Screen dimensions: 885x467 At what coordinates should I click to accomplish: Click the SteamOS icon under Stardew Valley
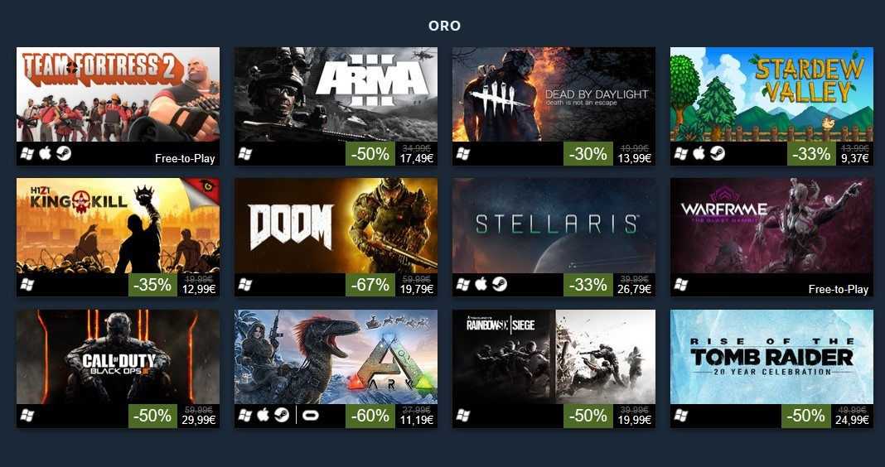click(x=718, y=154)
